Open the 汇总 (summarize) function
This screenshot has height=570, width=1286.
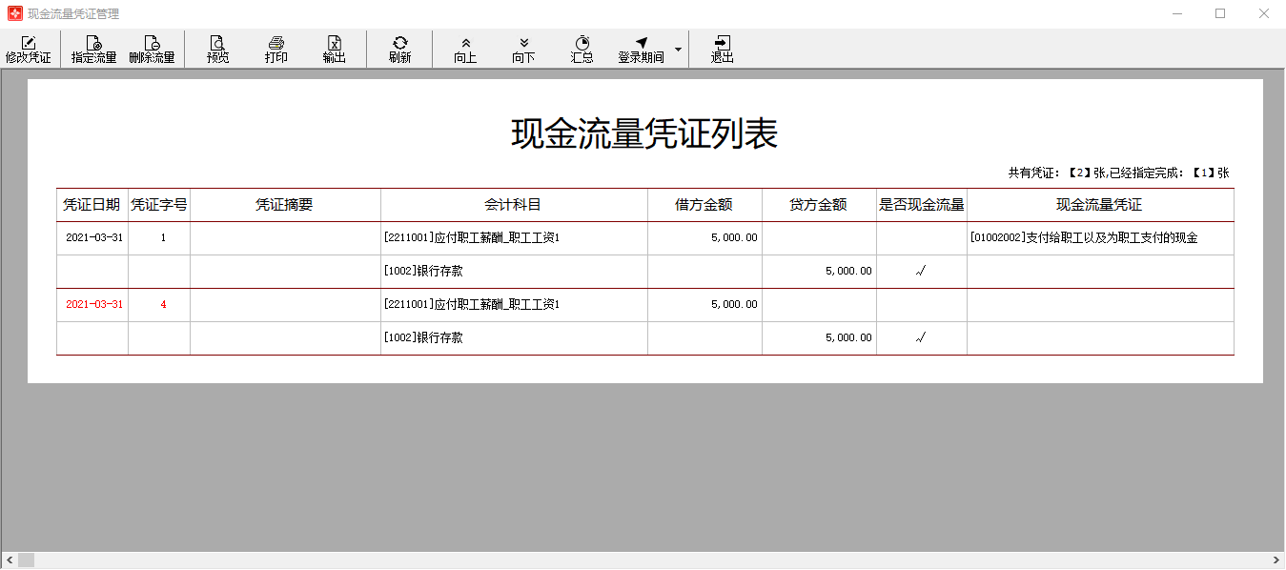(x=582, y=49)
